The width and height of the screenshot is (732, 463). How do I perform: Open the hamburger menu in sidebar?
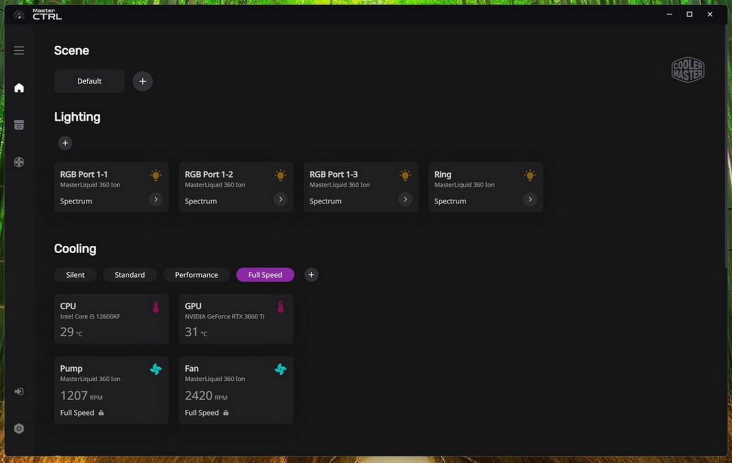tap(19, 50)
